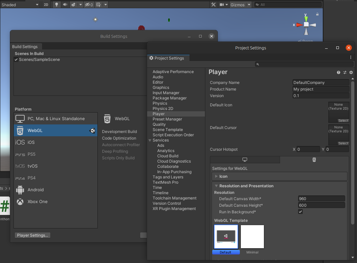
Task: Open the scene Tools wrench icon
Action: click(213, 5)
